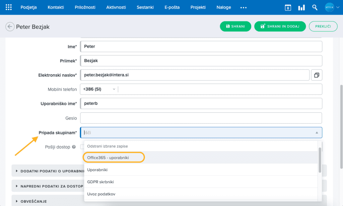Click the Prekliči button

click(323, 26)
